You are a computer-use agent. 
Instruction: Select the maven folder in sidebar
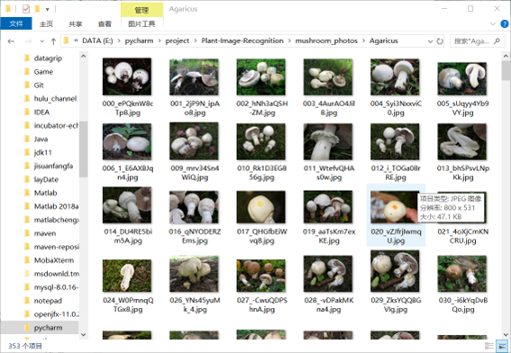[x=45, y=233]
